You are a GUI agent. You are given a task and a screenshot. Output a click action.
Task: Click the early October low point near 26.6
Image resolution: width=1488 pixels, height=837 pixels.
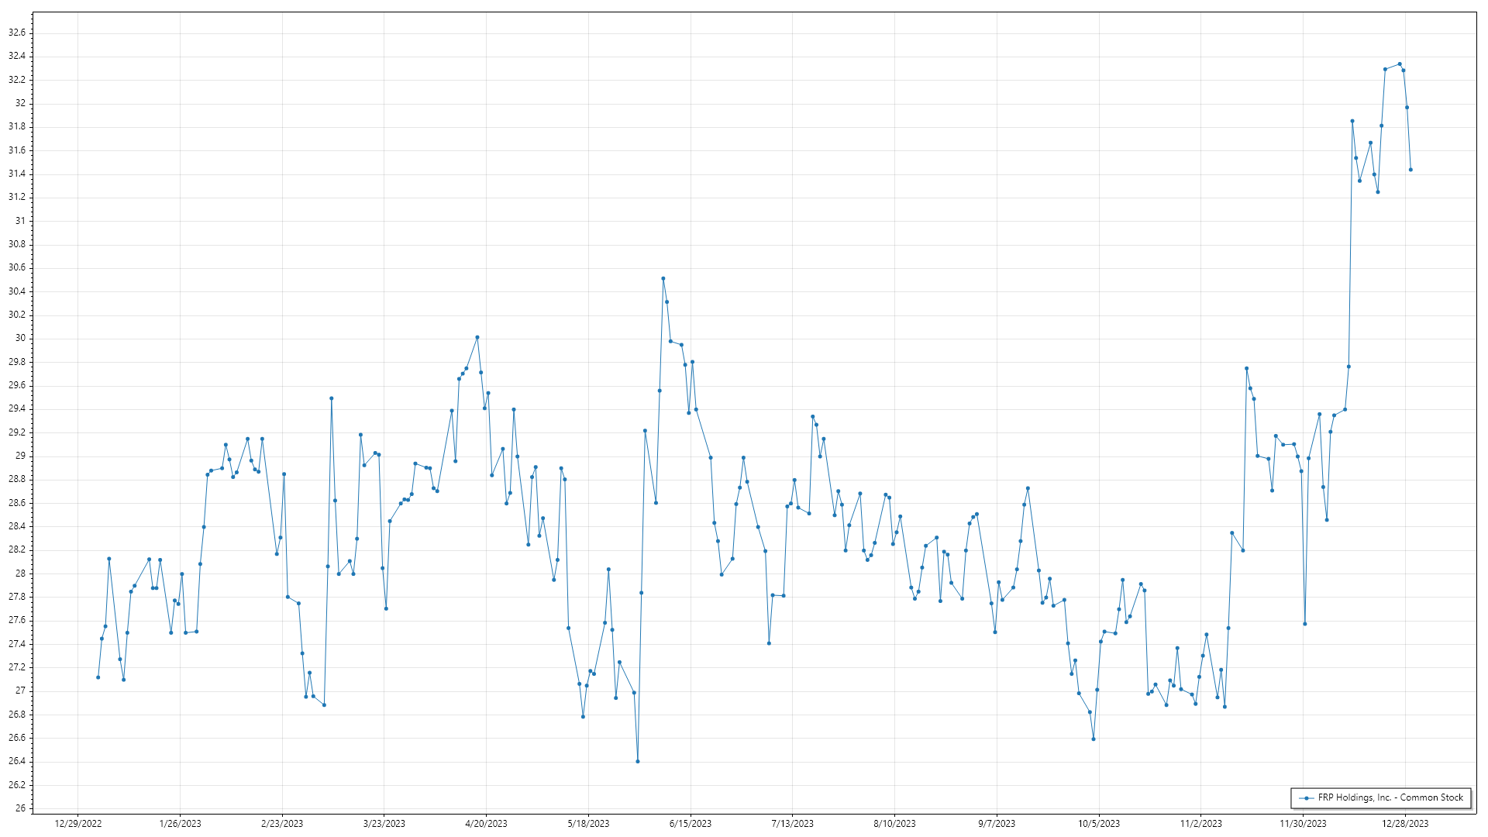[1093, 739]
